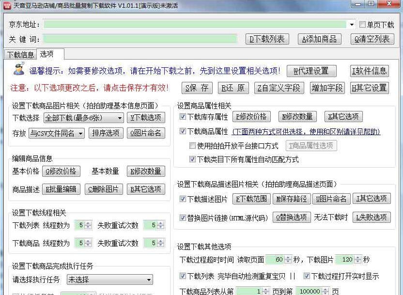
Task: Open 存放 与CSV文件同名 dropdown
Action: click(x=57, y=133)
